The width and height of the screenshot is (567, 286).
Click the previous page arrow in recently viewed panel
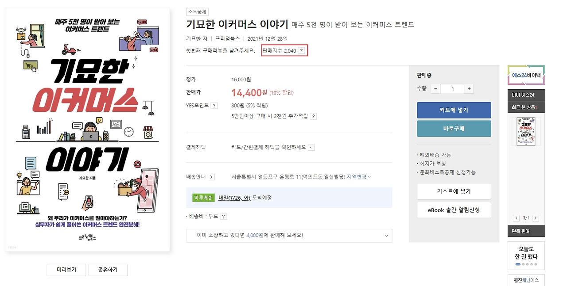click(x=516, y=217)
